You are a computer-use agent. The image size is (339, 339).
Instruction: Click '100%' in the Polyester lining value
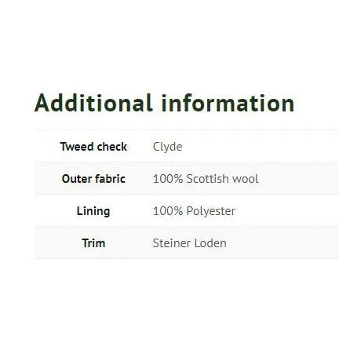click(168, 211)
